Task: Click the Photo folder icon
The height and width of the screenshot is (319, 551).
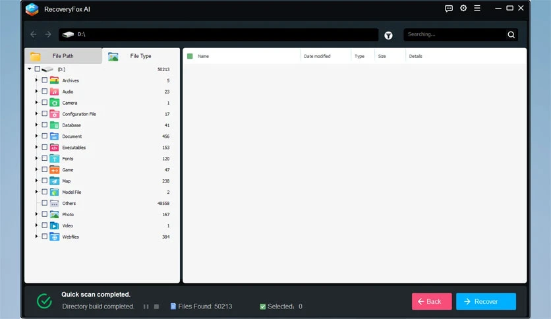Action: click(54, 214)
